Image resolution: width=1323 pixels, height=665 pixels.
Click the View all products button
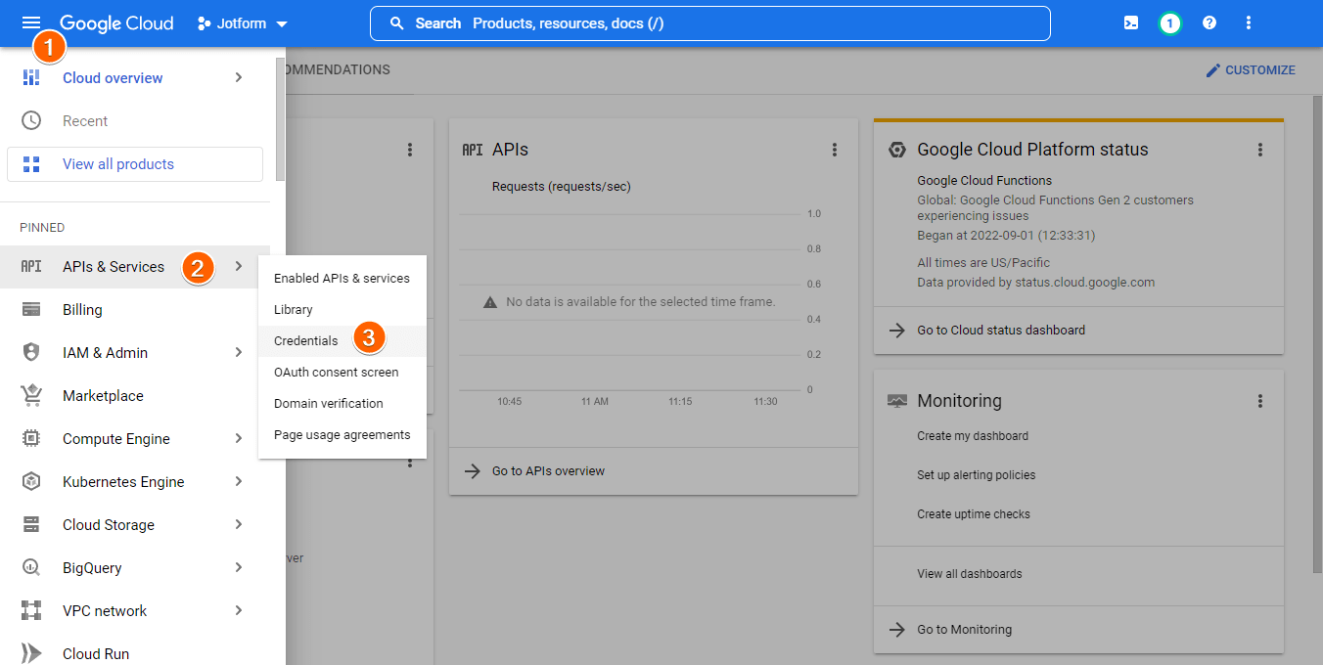[x=135, y=164]
